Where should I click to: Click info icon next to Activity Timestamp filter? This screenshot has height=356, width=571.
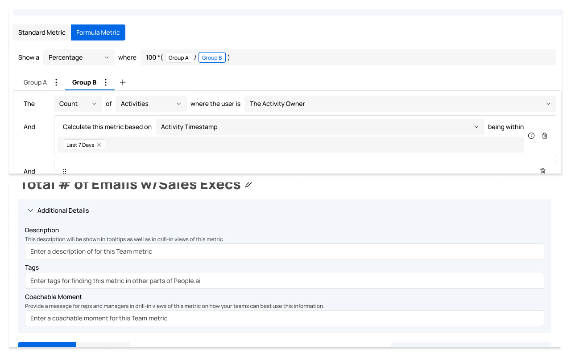[x=531, y=136]
